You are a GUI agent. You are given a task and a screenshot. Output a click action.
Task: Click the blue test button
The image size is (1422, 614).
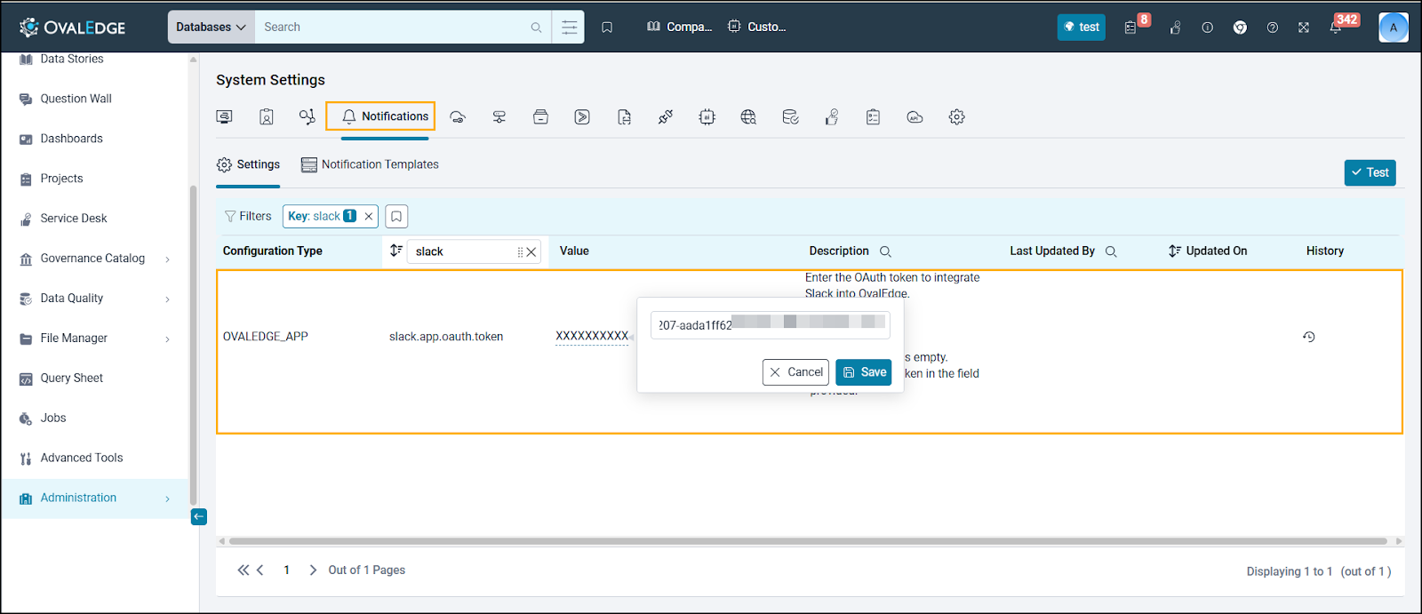click(1082, 28)
